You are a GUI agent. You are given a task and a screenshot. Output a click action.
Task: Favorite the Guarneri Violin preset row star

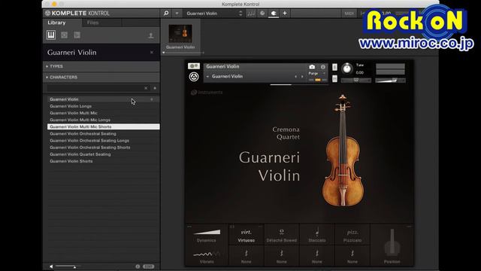pos(152,99)
